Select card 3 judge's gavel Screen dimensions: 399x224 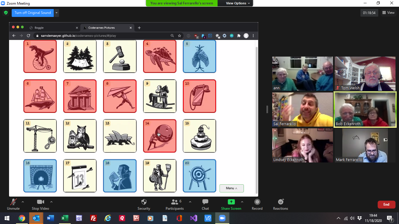120,56
